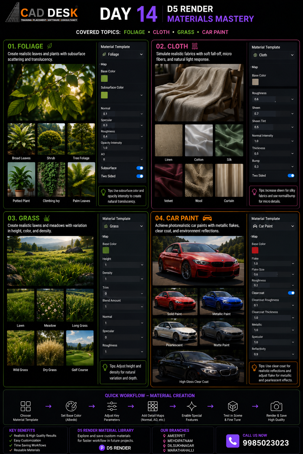Open the Grass material template dropdown

click(x=123, y=226)
